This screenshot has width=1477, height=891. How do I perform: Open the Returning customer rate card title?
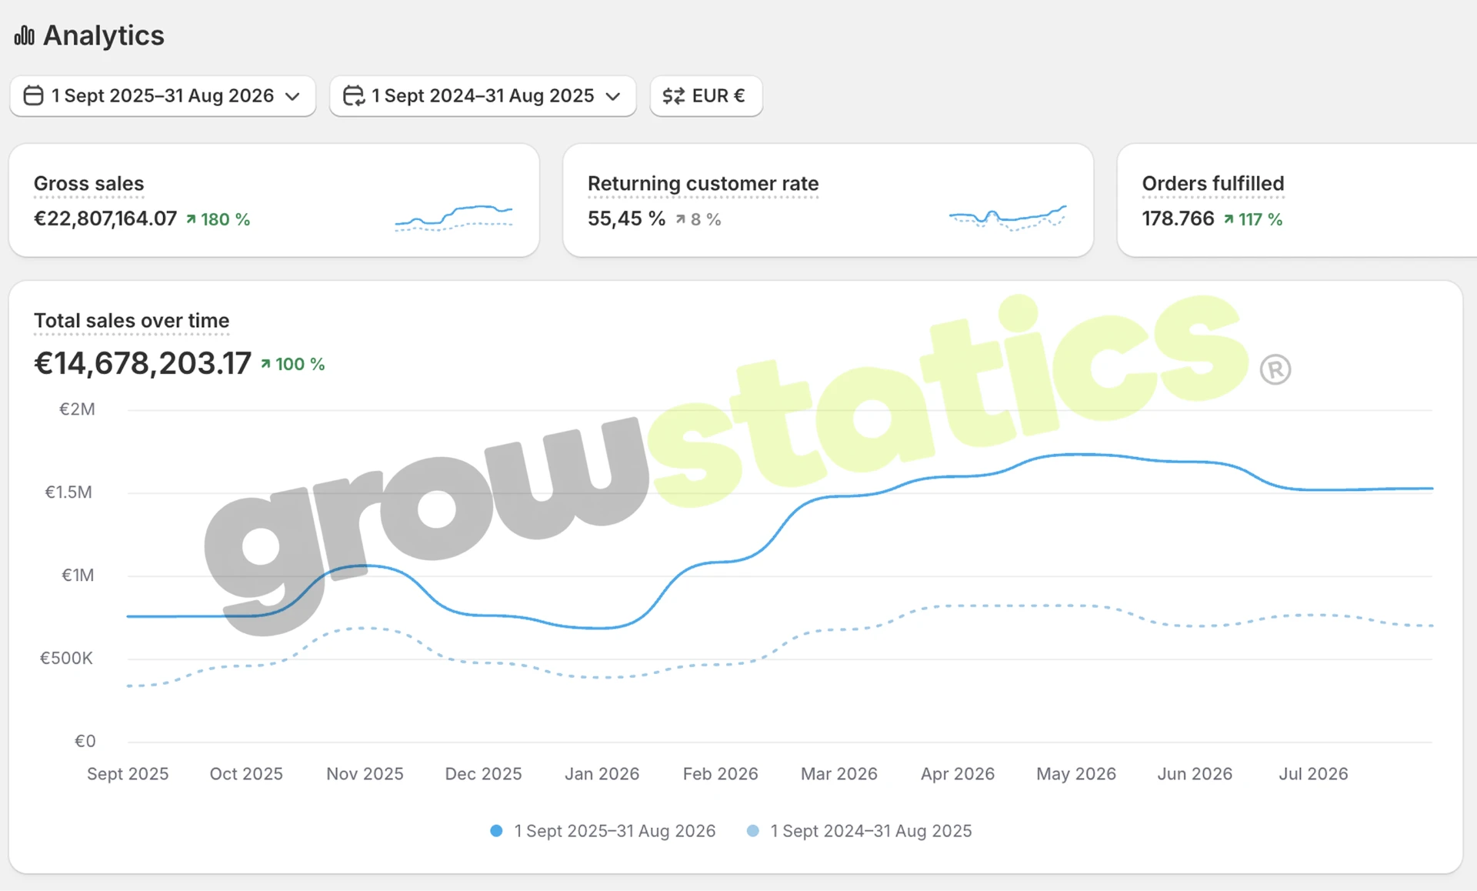tap(703, 183)
